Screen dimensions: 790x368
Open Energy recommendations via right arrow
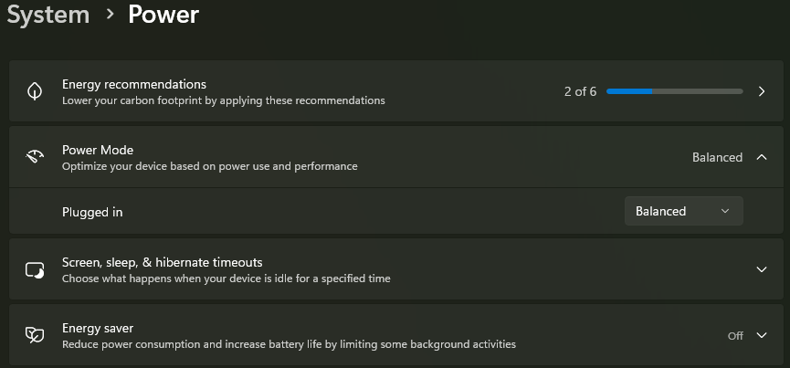coord(762,91)
